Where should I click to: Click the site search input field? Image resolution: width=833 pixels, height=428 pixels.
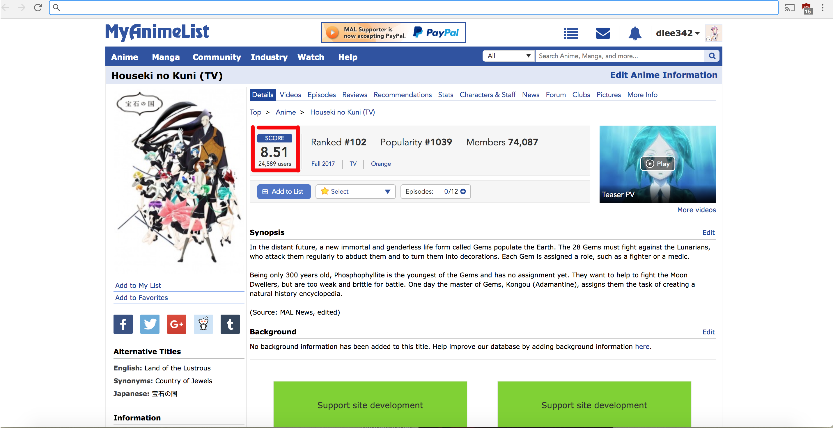point(619,56)
